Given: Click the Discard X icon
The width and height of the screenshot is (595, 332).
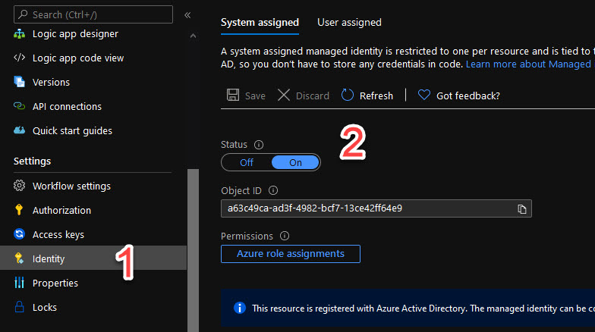Looking at the screenshot, I should [x=284, y=96].
